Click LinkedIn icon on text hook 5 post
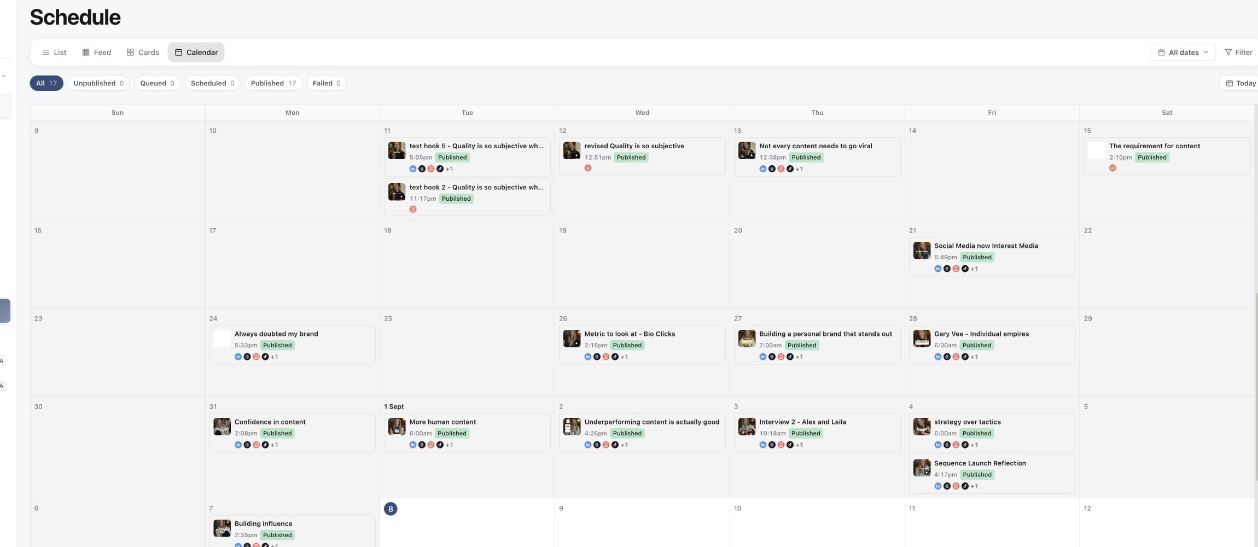Viewport: 1258px width, 547px height. point(413,169)
